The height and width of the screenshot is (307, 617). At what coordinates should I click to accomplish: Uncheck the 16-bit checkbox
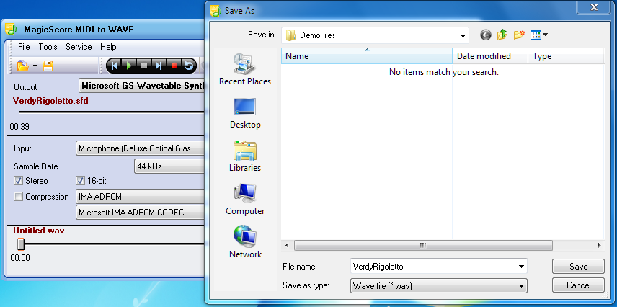pos(80,181)
